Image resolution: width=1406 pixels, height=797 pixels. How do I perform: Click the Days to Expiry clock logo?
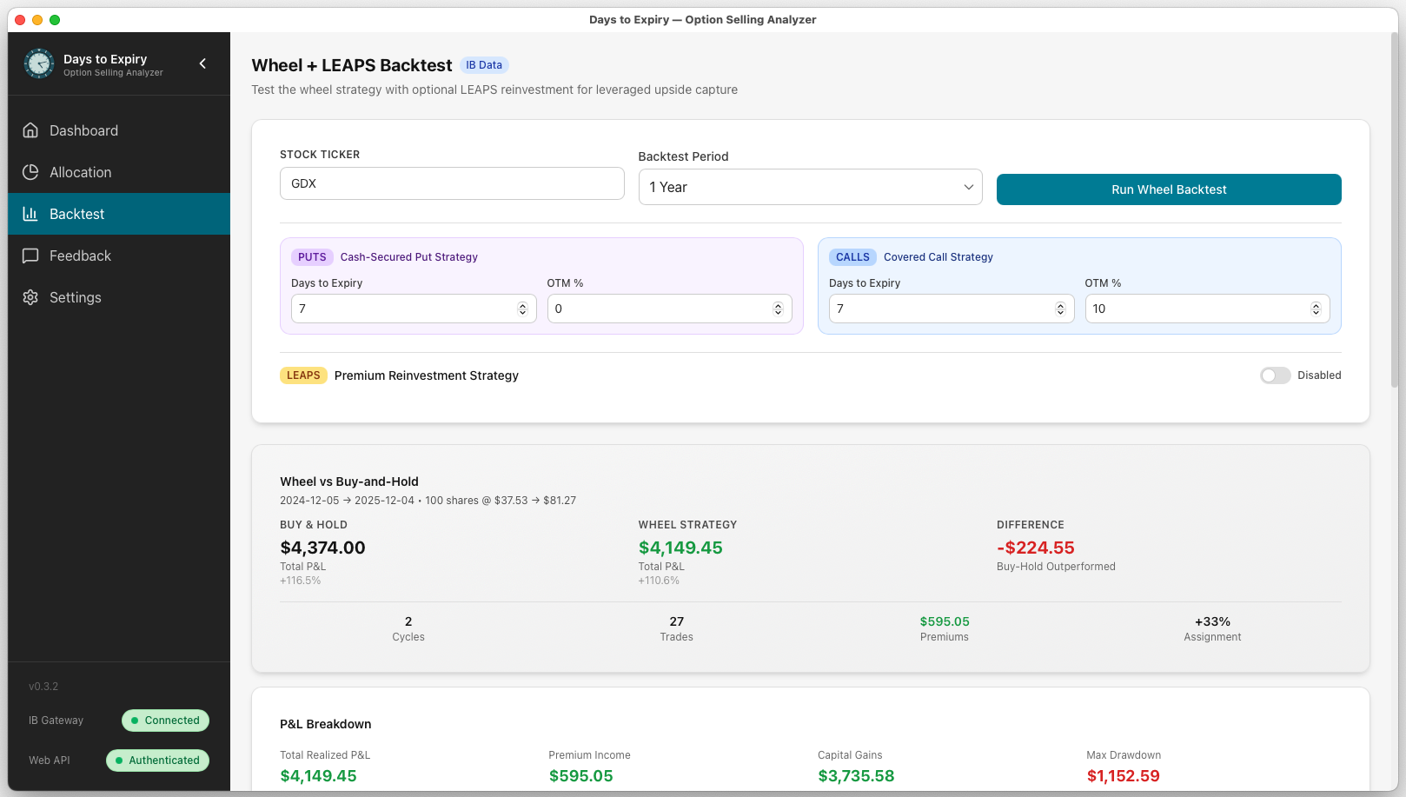(x=38, y=63)
